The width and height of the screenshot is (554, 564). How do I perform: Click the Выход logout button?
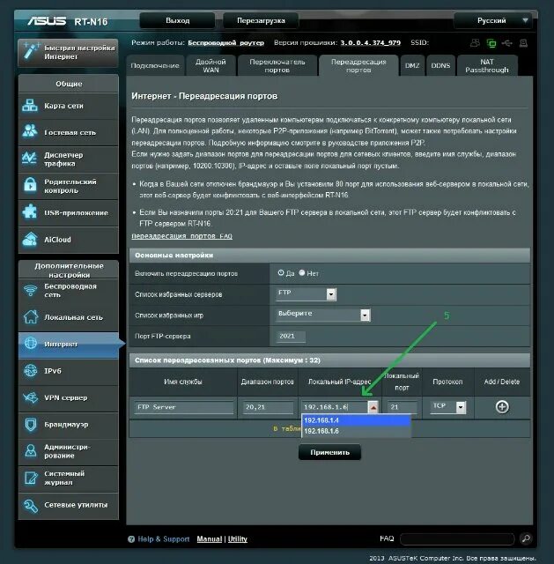[x=177, y=20]
